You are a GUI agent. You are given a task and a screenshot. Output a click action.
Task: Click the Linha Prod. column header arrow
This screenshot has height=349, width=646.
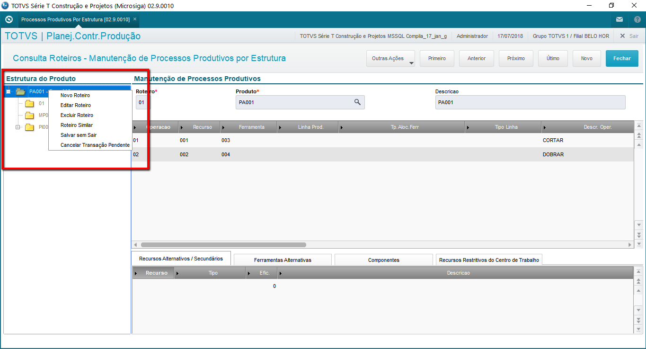pos(280,127)
